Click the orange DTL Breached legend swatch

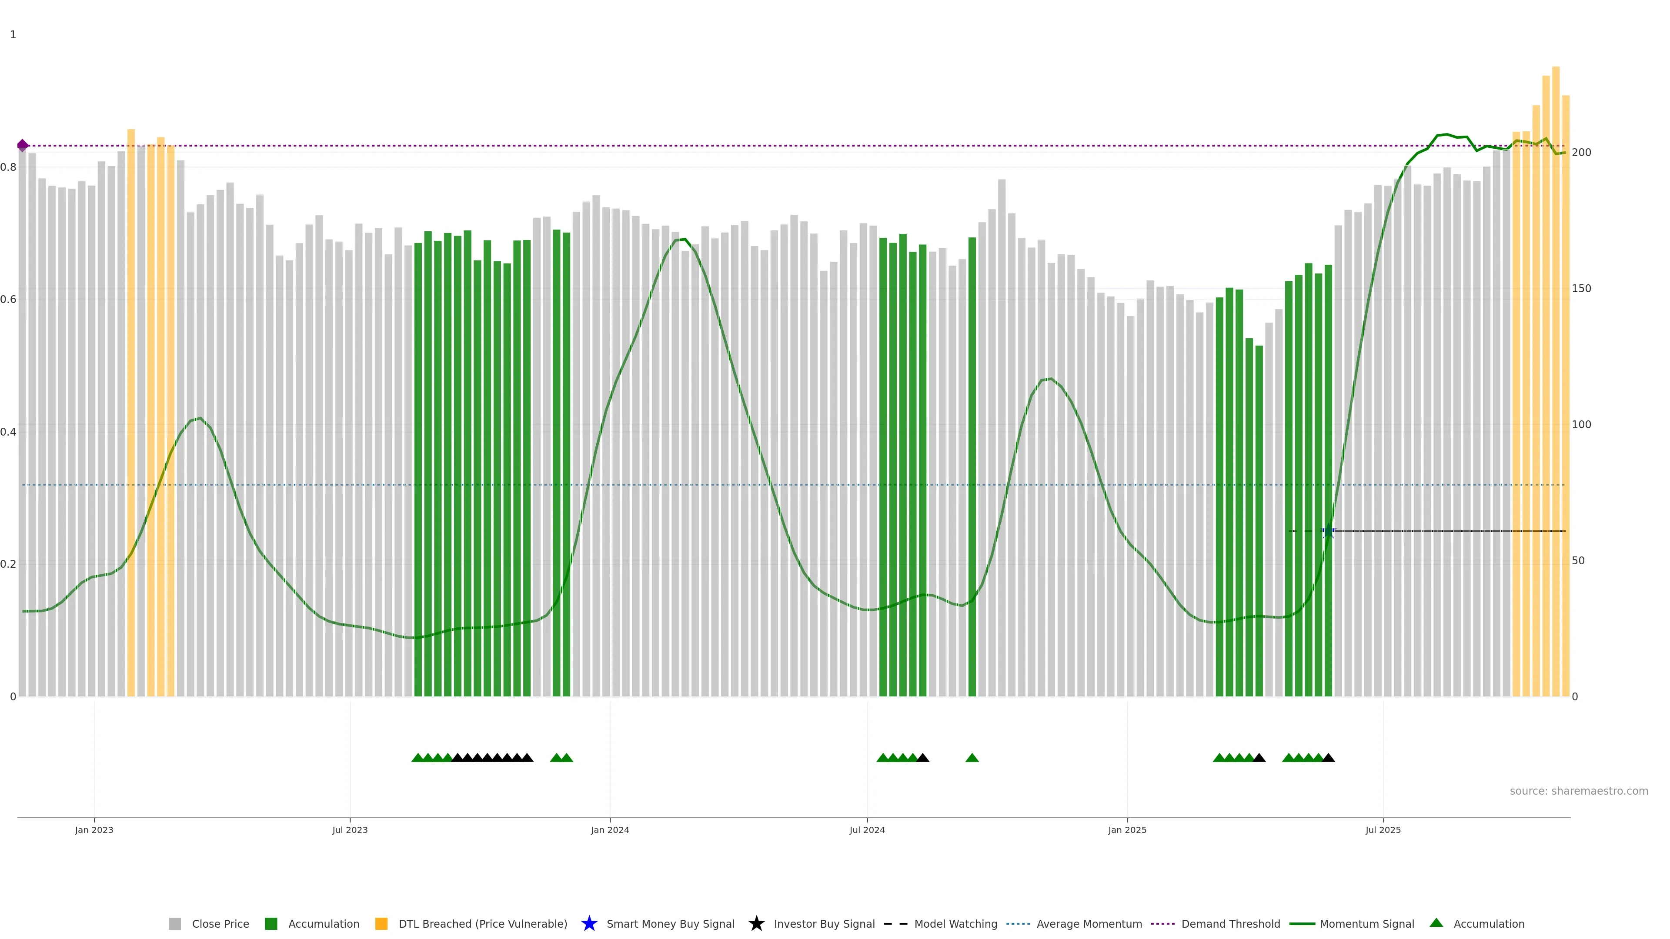(x=381, y=923)
